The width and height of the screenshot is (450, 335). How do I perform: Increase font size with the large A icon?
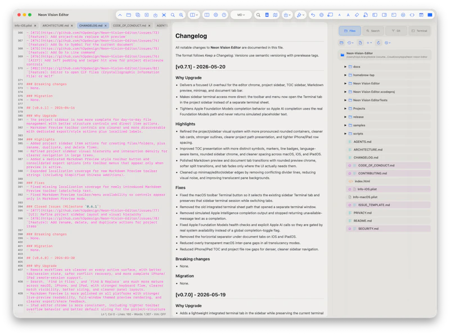click(348, 15)
